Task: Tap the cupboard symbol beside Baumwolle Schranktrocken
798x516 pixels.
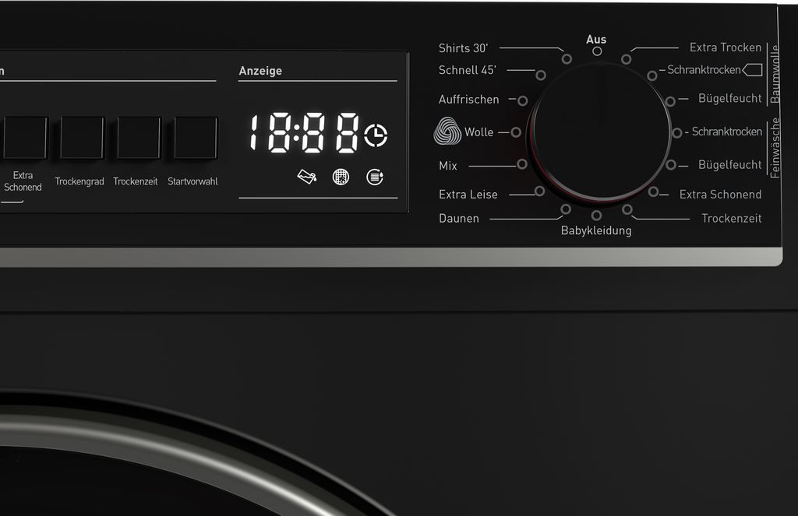Action: coord(752,69)
